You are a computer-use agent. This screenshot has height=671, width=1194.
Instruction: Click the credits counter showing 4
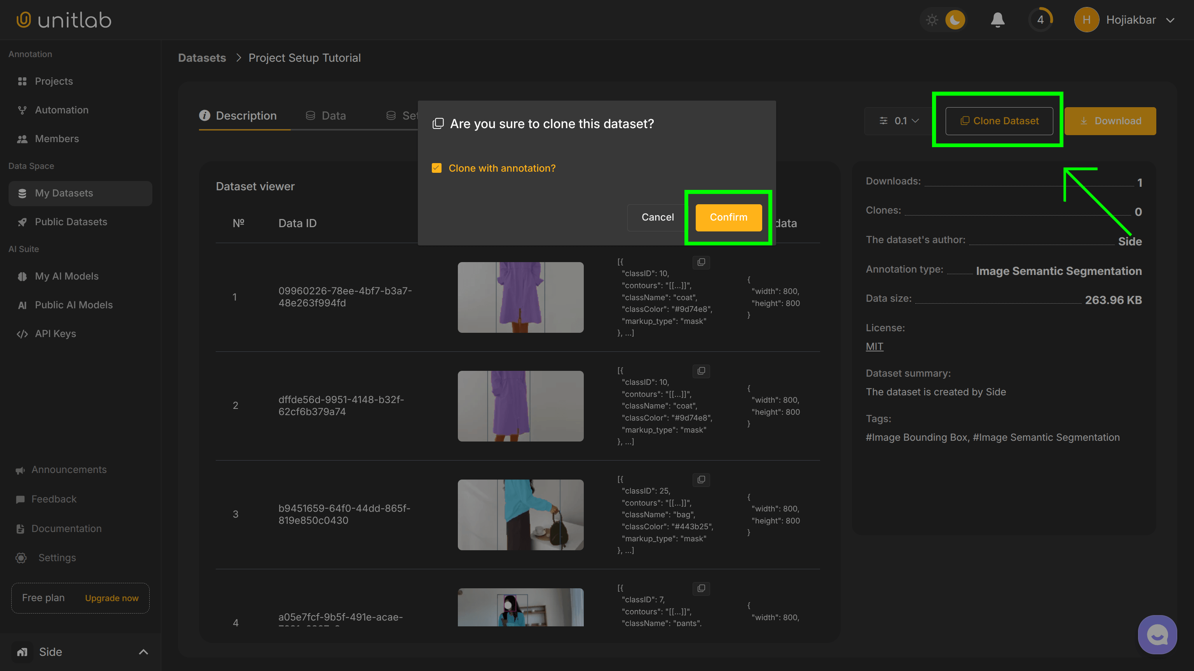(x=1040, y=20)
